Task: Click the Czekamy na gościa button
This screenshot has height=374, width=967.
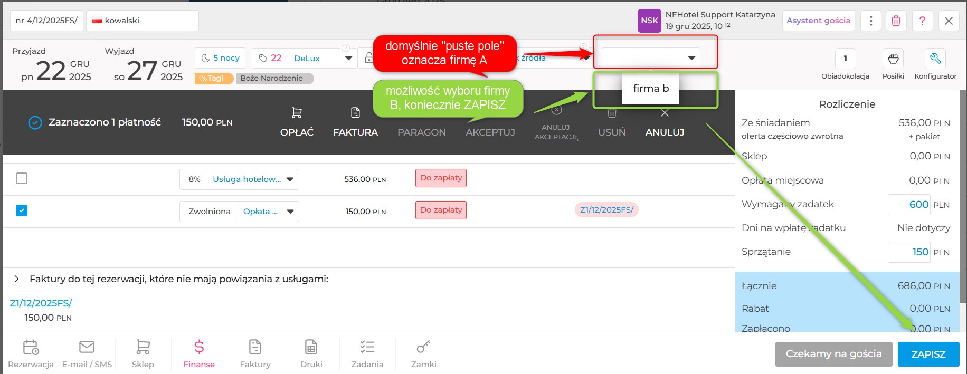Action: (834, 354)
